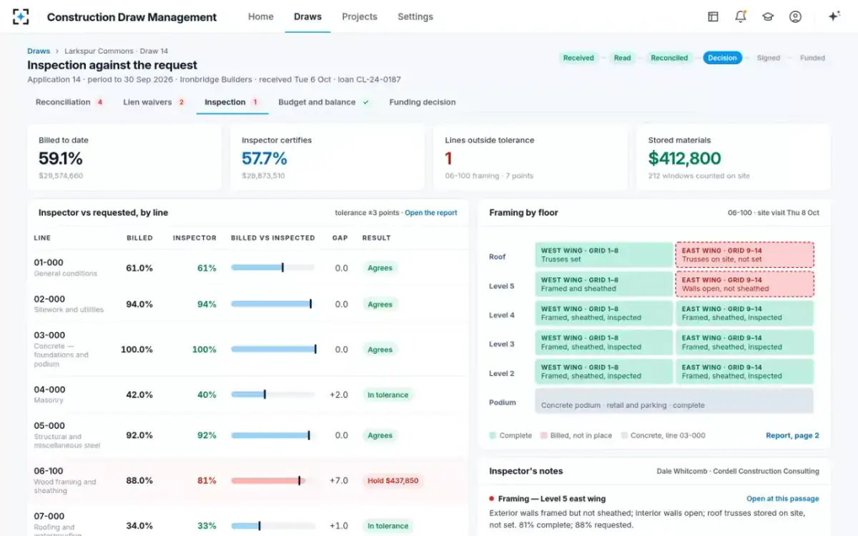Click the Funded workflow step
The height and width of the screenshot is (536, 858).
(812, 58)
